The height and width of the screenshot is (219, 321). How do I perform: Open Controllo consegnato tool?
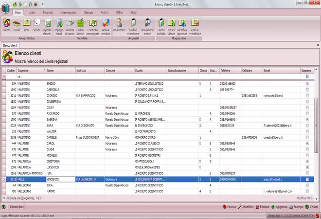click(92, 27)
